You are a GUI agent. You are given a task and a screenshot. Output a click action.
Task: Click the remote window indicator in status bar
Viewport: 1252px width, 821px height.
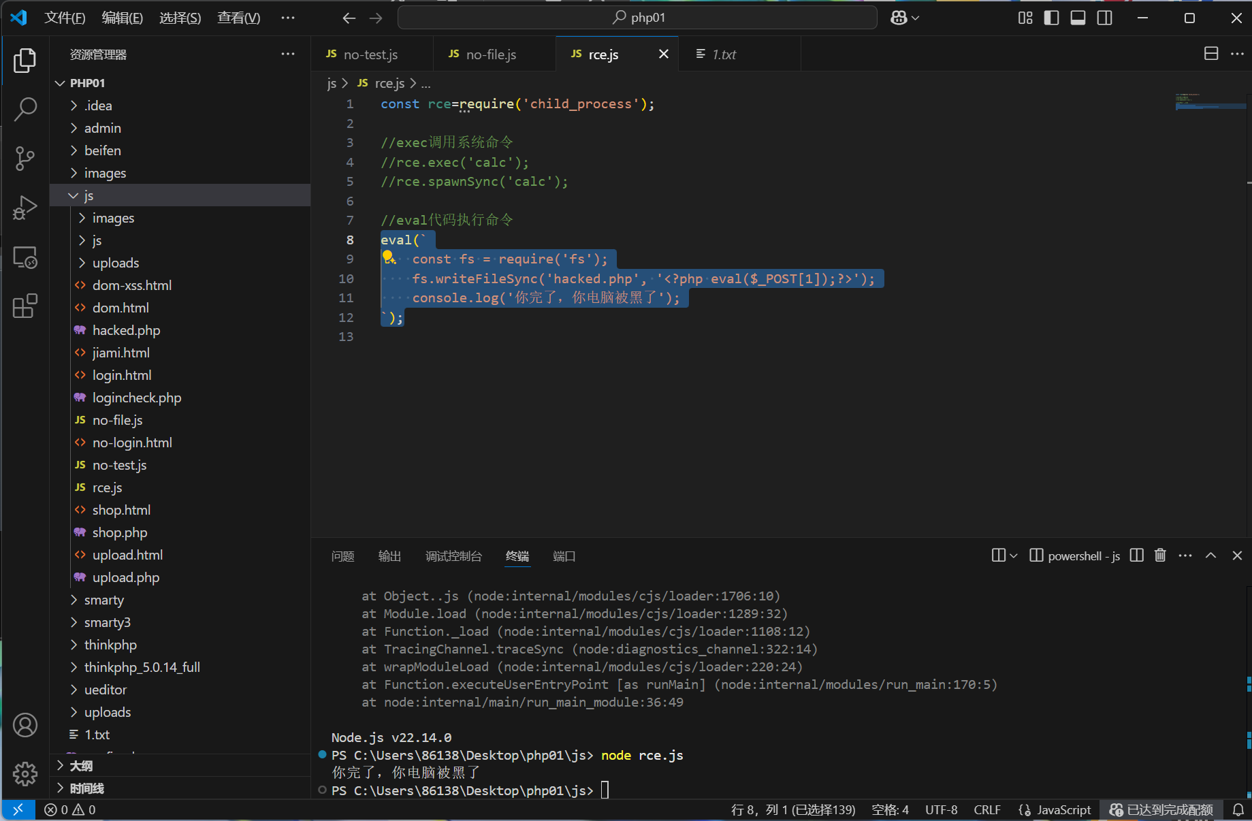[x=18, y=809]
